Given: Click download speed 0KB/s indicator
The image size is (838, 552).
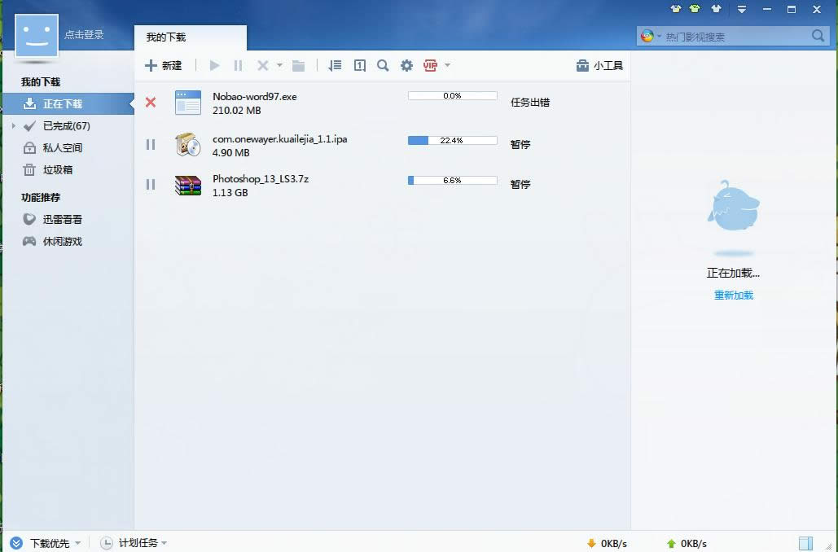Looking at the screenshot, I should point(608,543).
